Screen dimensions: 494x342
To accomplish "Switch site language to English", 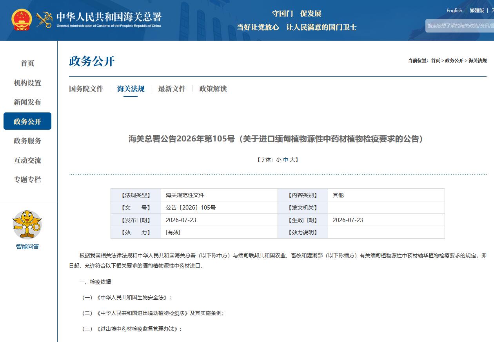I will tap(454, 11).
